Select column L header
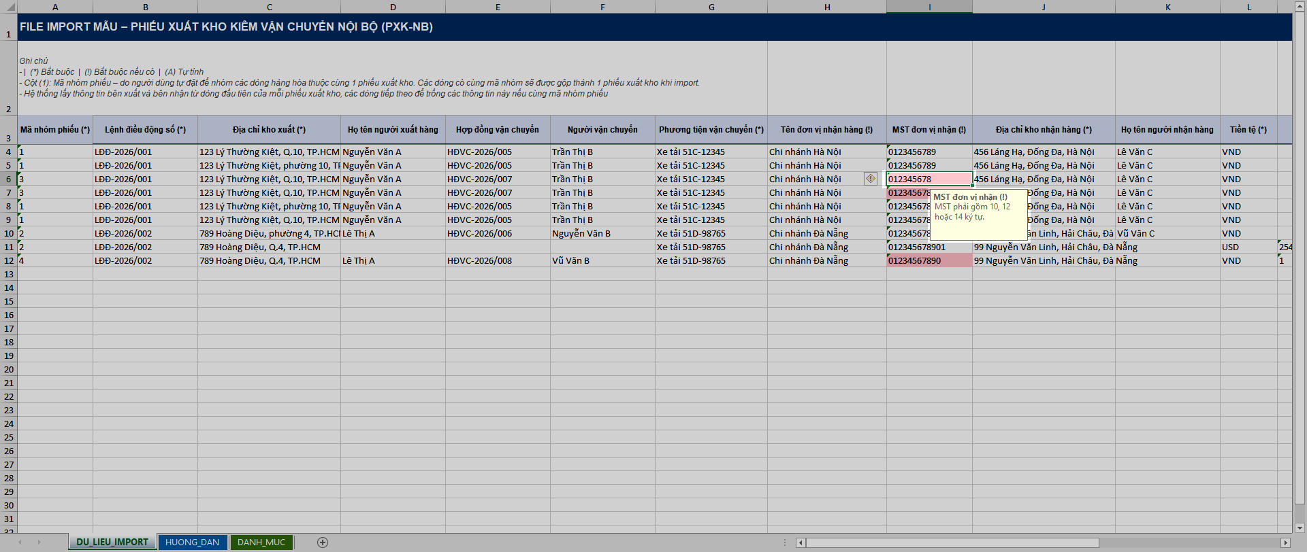The width and height of the screenshot is (1307, 552). point(1249,7)
